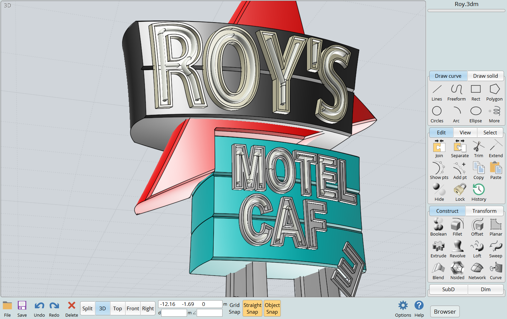Turn off Object Snap
Screen dimensions: 507x319
tap(272, 308)
